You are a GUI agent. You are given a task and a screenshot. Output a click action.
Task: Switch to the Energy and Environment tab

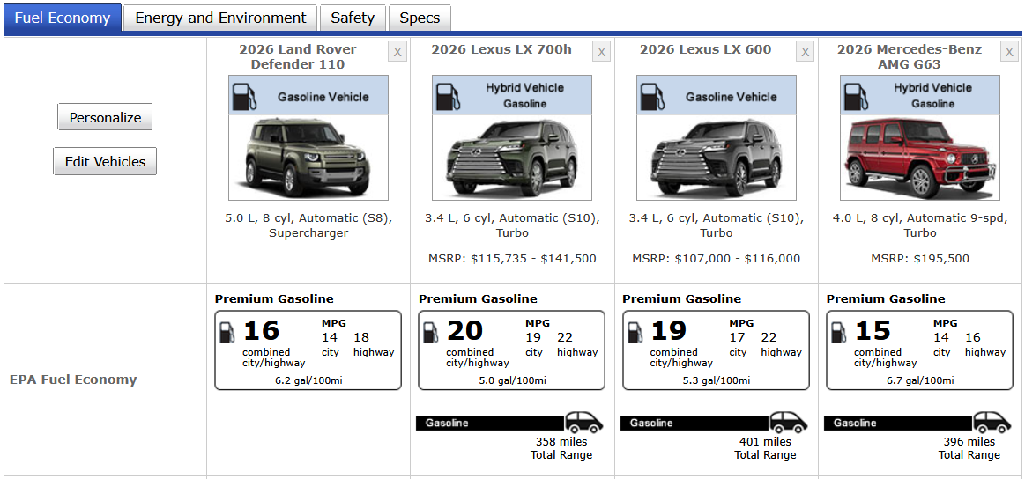(220, 18)
